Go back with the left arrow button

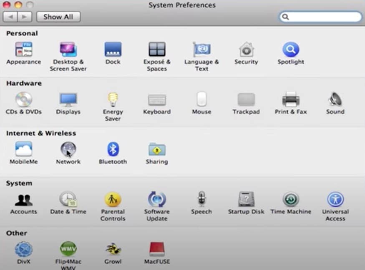tap(10, 17)
